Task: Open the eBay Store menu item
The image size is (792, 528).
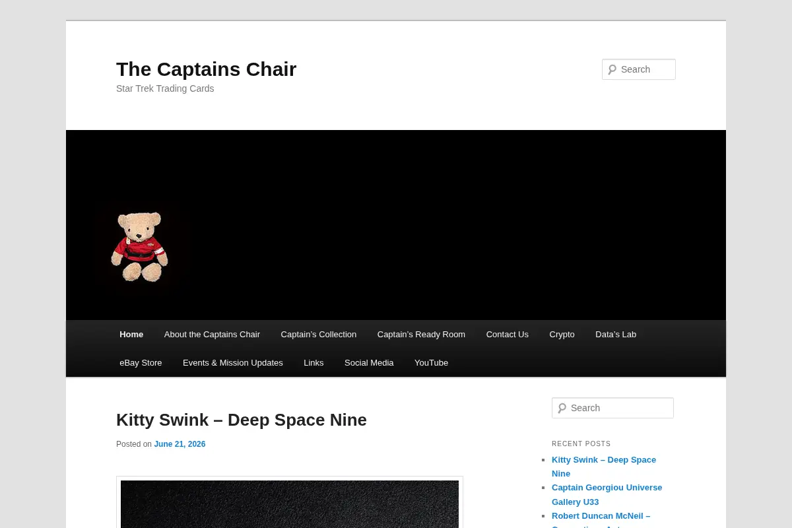Action: click(141, 363)
